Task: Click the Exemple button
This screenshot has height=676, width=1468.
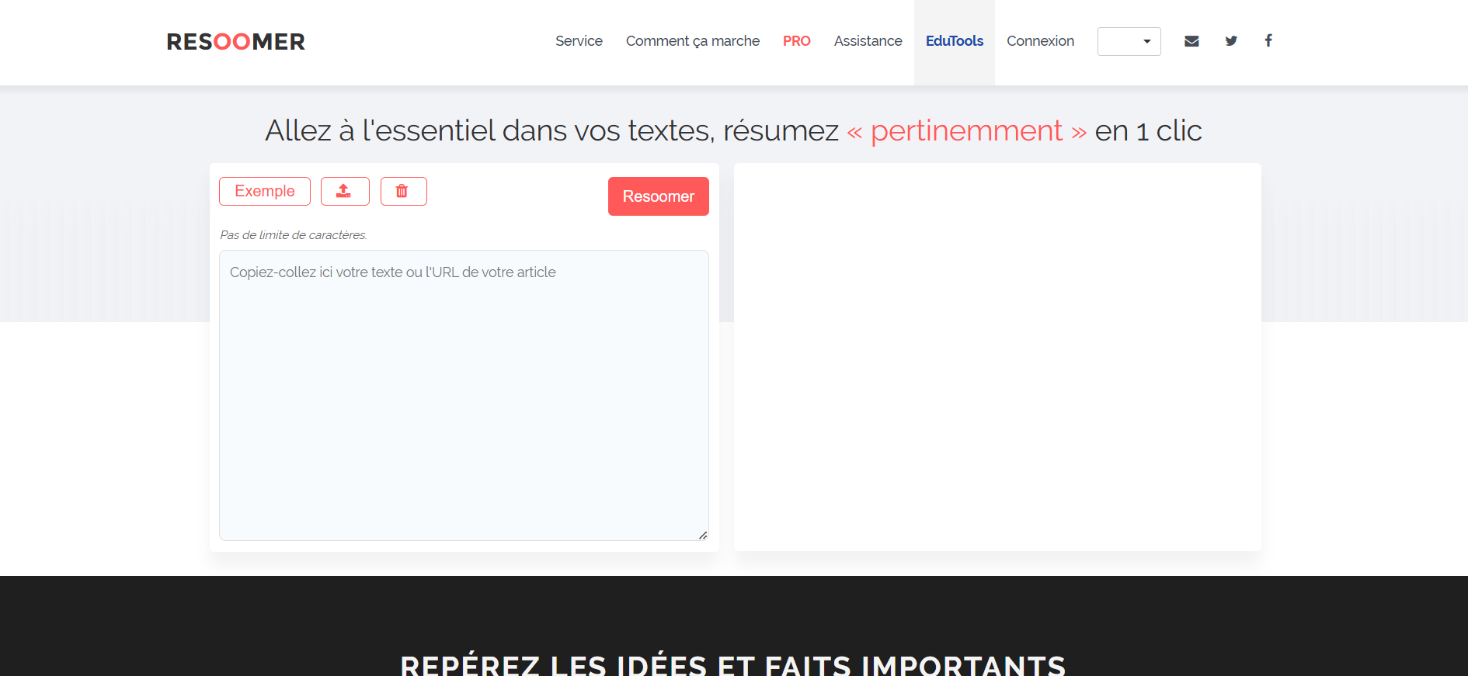Action: pos(265,191)
